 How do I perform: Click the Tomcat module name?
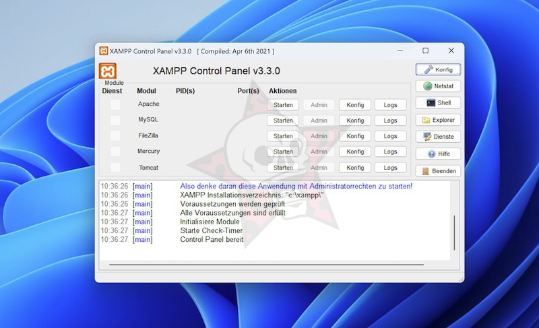tap(148, 168)
